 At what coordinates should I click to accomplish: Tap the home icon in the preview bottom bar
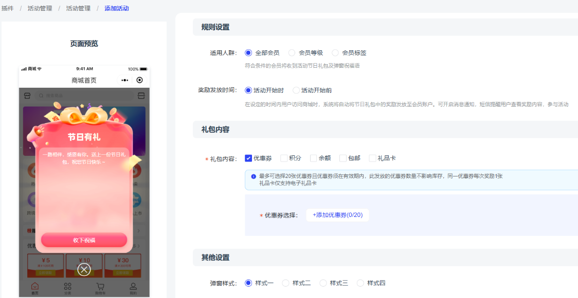[34, 288]
